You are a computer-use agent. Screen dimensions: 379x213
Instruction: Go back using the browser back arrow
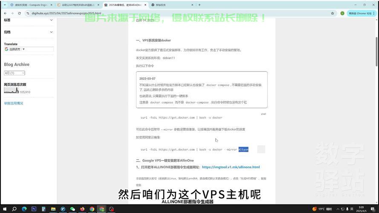5,13
